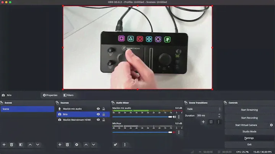Image resolution: width=275 pixels, height=154 pixels.
Task: Open the scene transitions three-dot options menu
Action: pos(218,122)
